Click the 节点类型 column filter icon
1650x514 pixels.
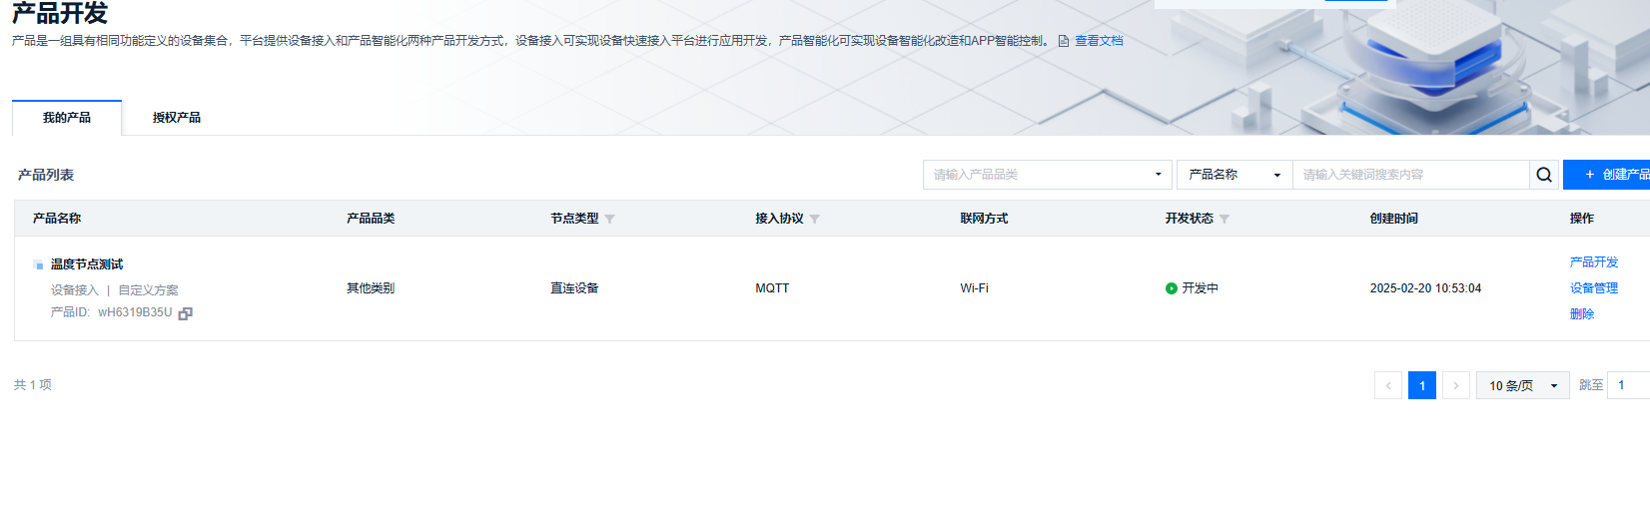coord(609,219)
